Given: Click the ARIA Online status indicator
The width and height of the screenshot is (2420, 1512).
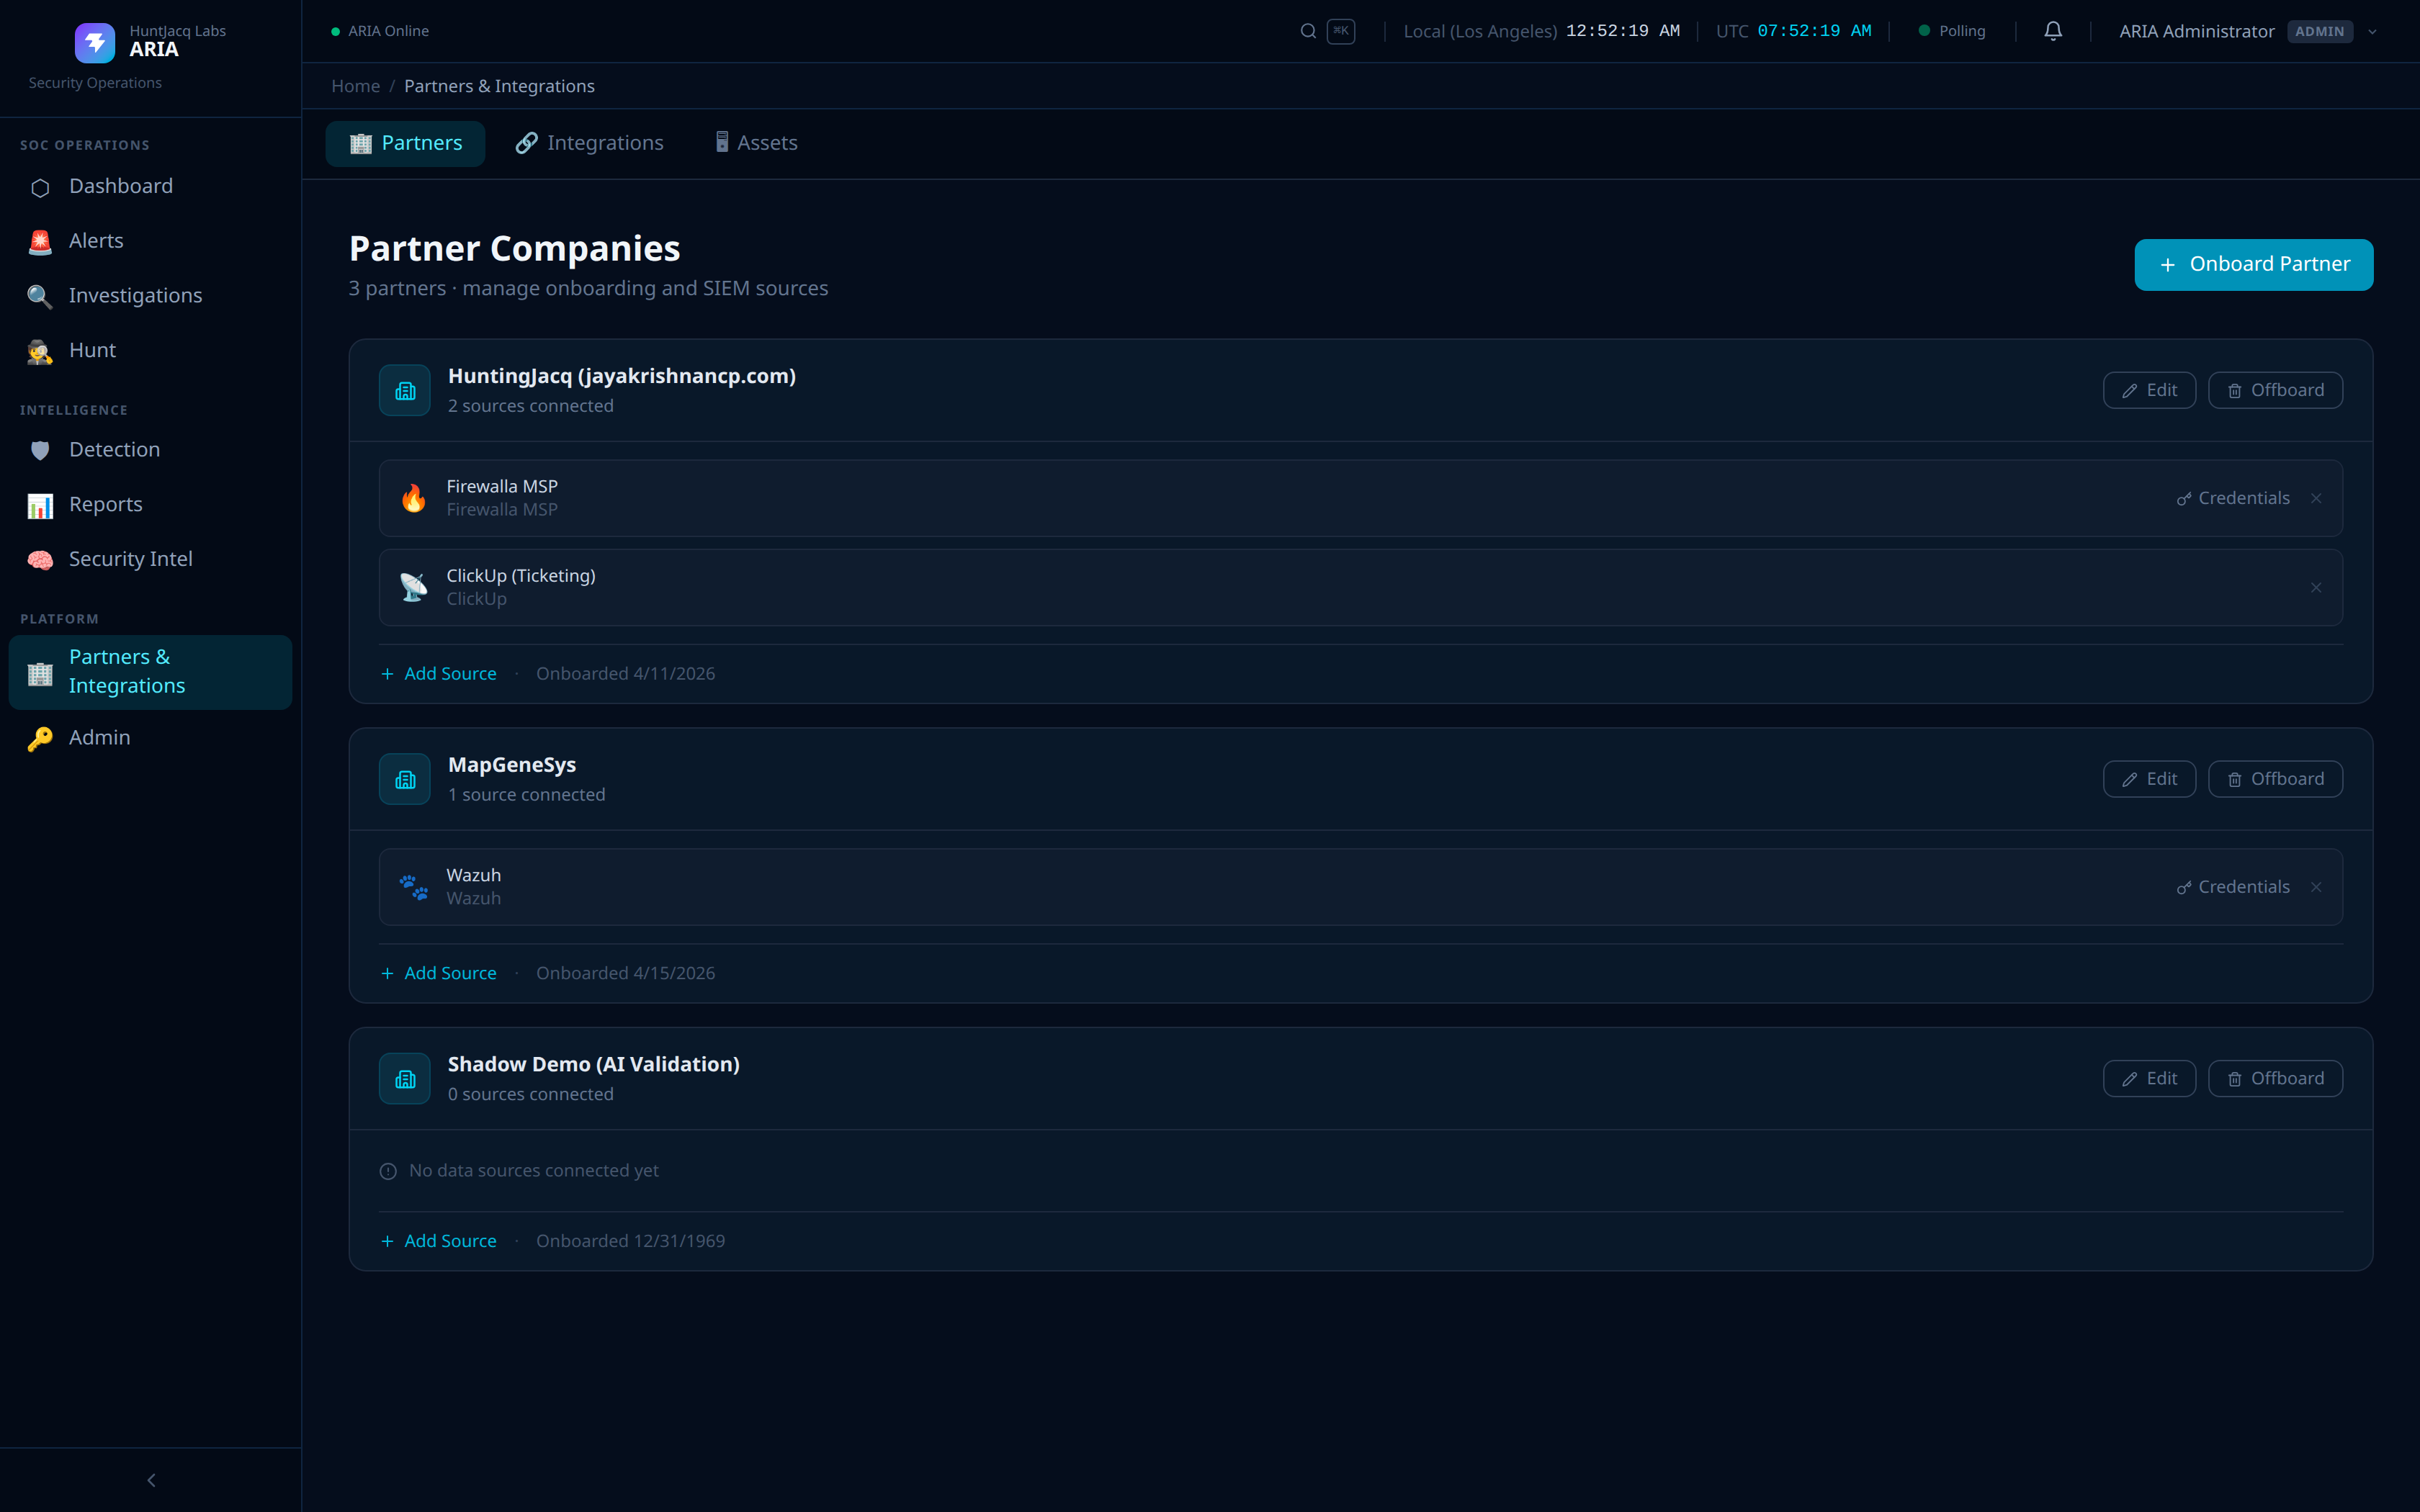Looking at the screenshot, I should [x=380, y=31].
